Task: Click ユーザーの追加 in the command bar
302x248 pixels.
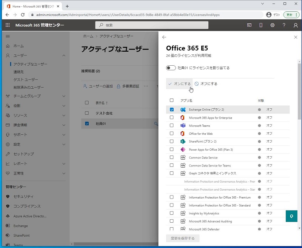Action: tap(98, 86)
